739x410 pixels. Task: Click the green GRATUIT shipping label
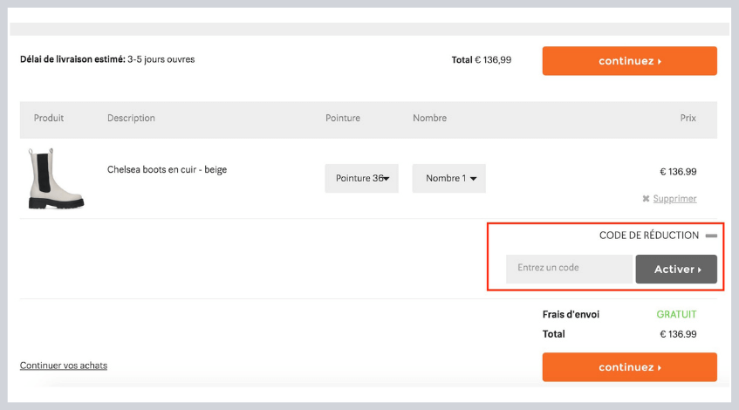pos(676,314)
